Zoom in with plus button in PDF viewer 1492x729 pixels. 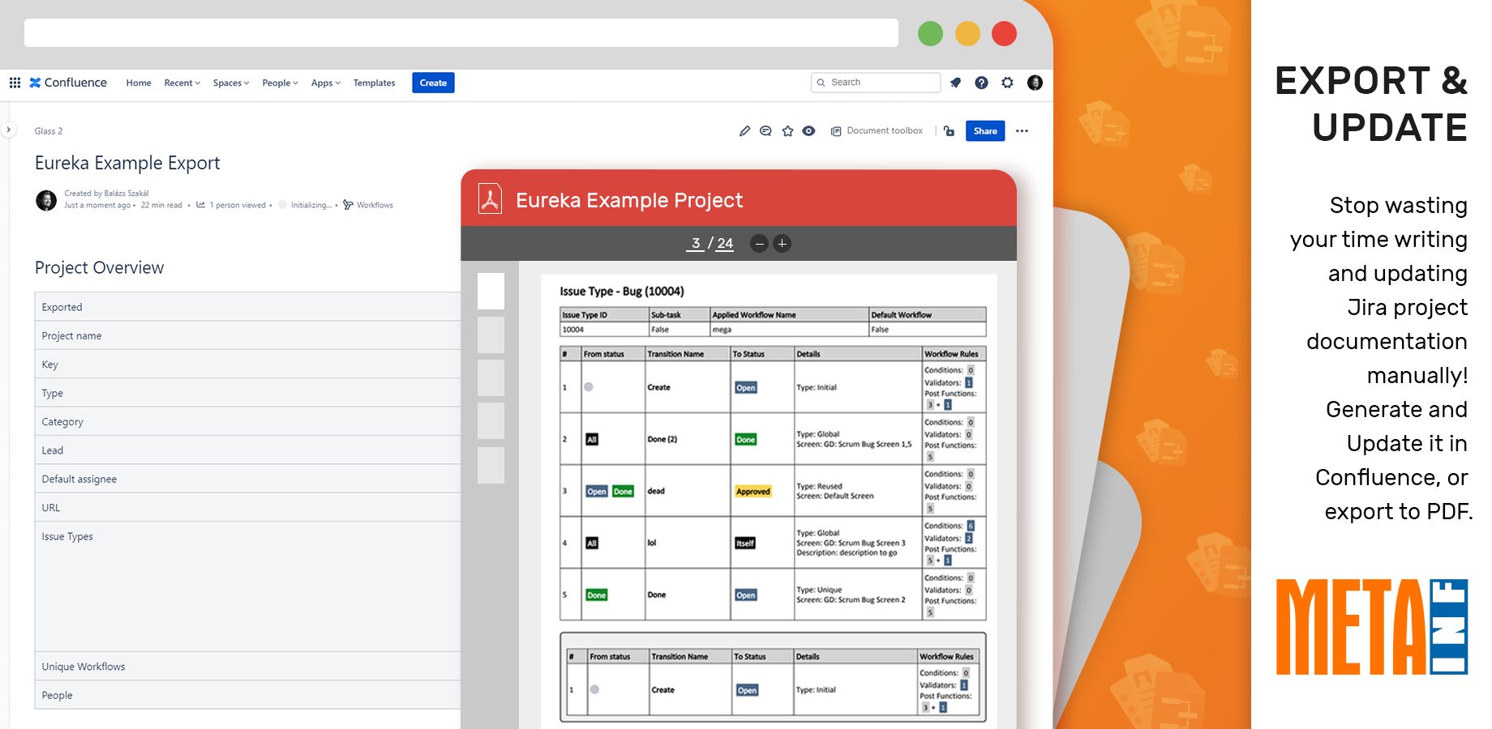click(x=782, y=243)
